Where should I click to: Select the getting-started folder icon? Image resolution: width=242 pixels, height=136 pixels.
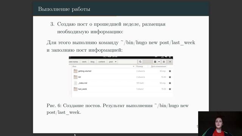[x=76, y=71]
